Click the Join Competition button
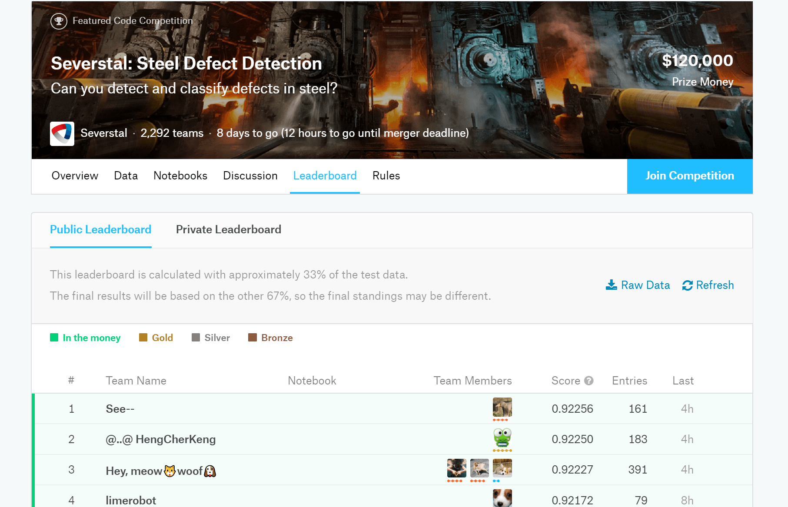Viewport: 788px width, 507px height. coord(690,176)
